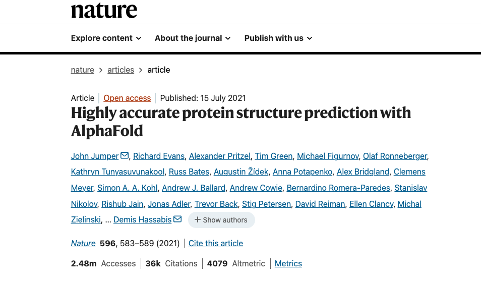Click author Bernardino Romera-Paredes
Screen dimensions: 481x281
click(x=338, y=188)
